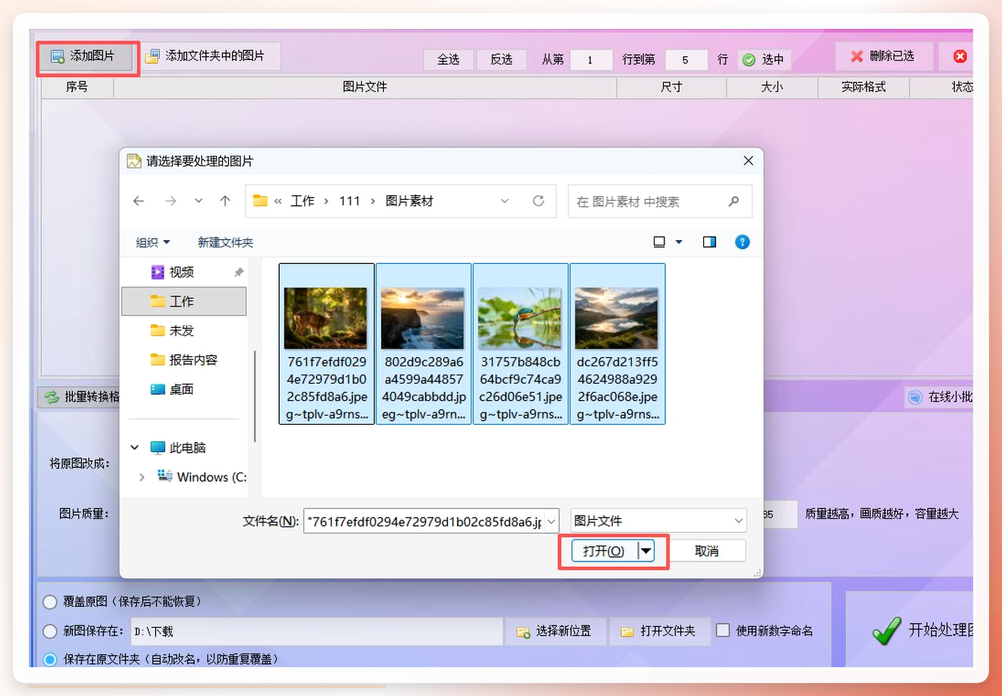Select the deer forest image thumbnail
1002x696 pixels.
click(326, 318)
